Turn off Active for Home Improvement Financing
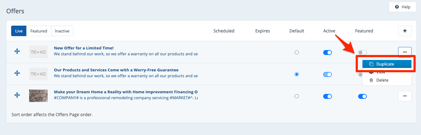Screen dimensions: 421x135 click(x=327, y=96)
